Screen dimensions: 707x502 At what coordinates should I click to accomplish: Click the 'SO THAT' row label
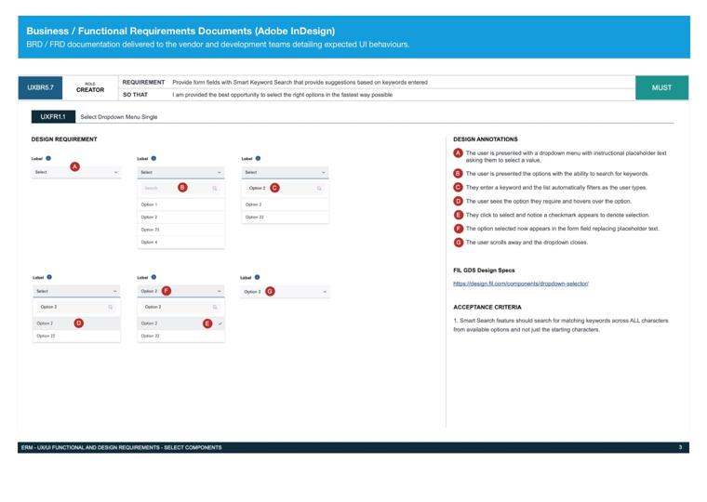(135, 95)
